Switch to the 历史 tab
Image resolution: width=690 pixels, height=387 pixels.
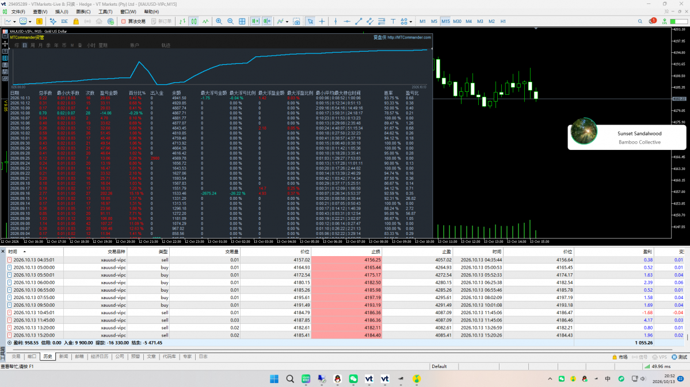click(48, 357)
